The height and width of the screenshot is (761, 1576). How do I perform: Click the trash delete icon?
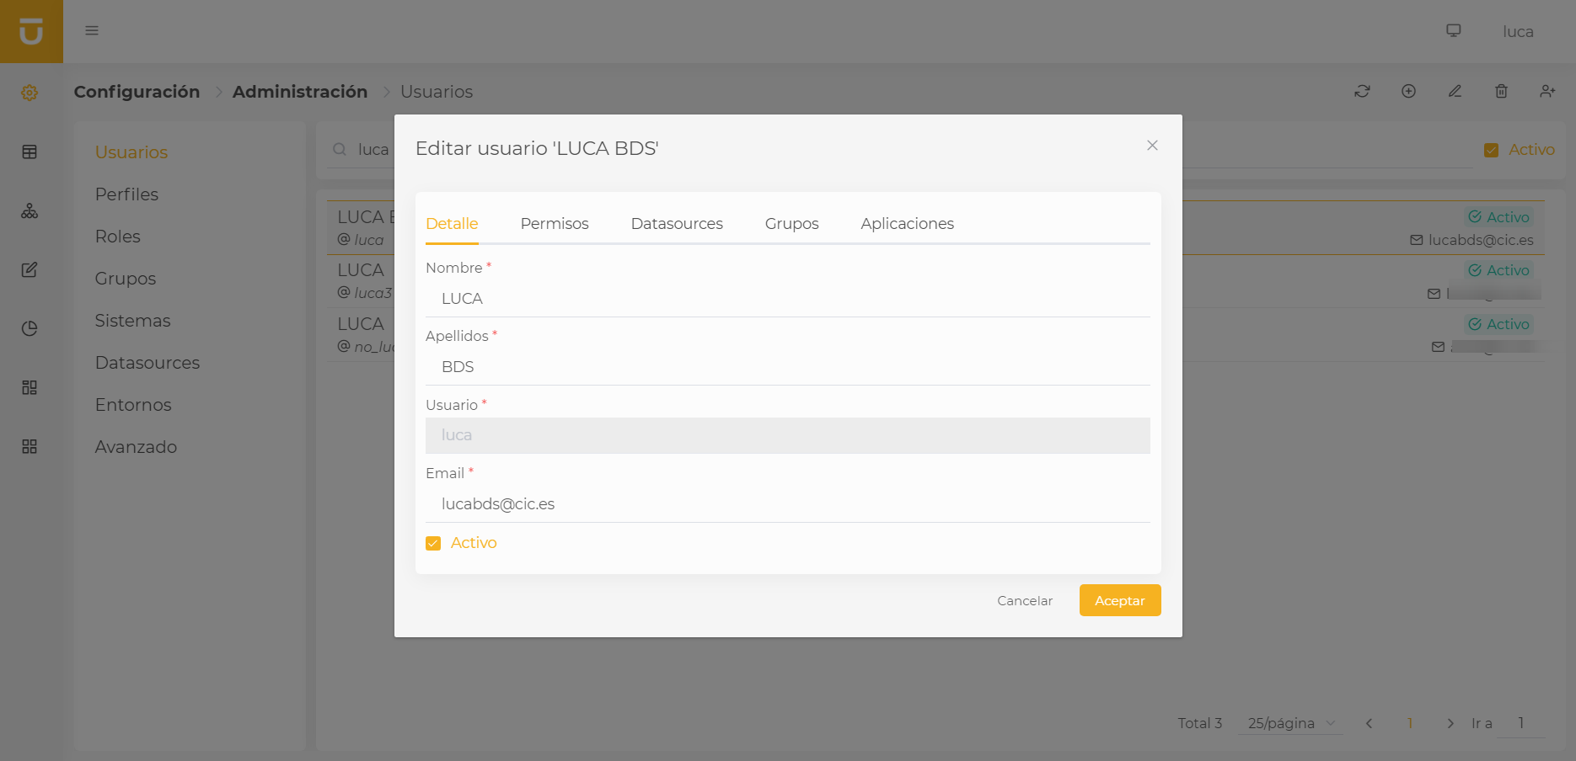[x=1501, y=91]
